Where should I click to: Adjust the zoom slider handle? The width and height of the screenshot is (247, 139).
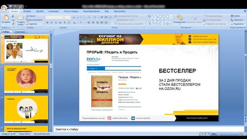coord(227,134)
